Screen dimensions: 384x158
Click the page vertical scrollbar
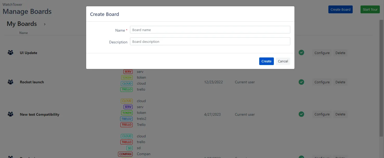381,78
